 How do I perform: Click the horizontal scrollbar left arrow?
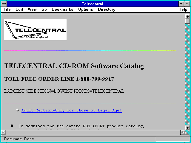pos(3,132)
